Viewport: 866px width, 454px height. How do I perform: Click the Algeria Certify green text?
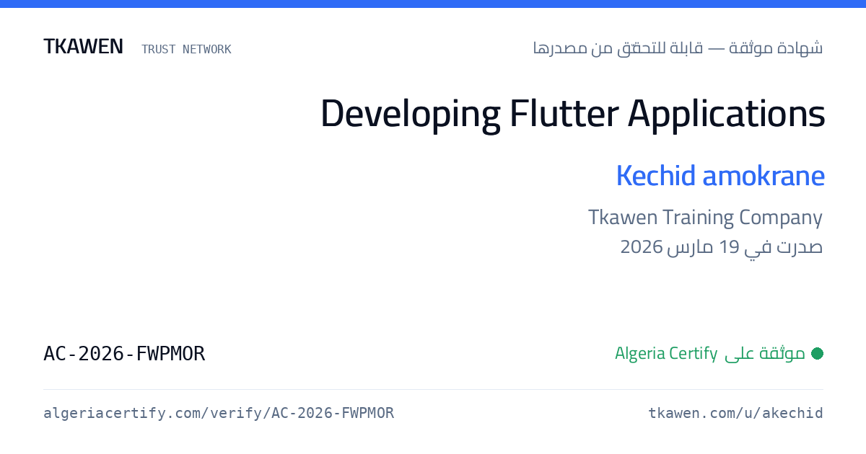(666, 354)
